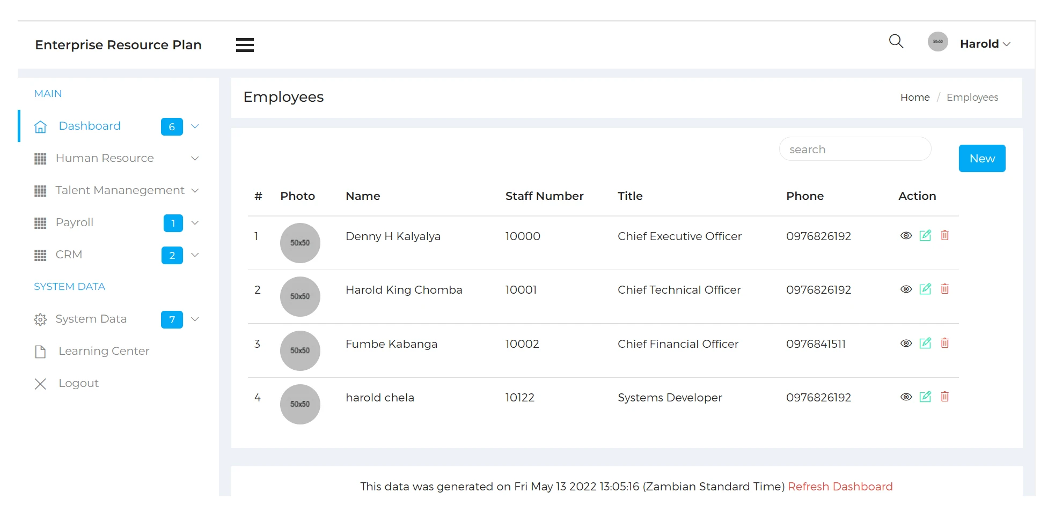Click Harold King Chomba's photo thumbnail

coord(300,296)
